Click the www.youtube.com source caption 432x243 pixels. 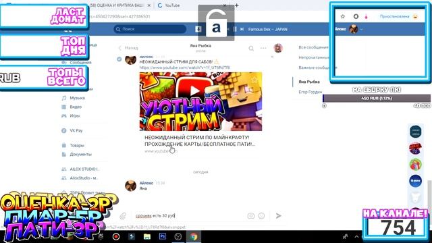pyautogui.click(x=160, y=151)
